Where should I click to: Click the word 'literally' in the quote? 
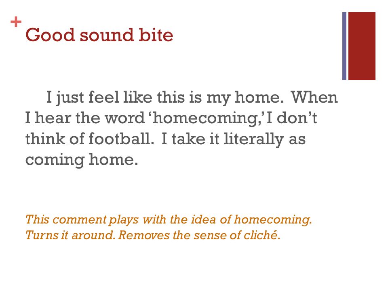(254, 139)
